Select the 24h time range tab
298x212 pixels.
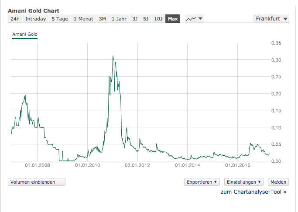[x=15, y=19]
